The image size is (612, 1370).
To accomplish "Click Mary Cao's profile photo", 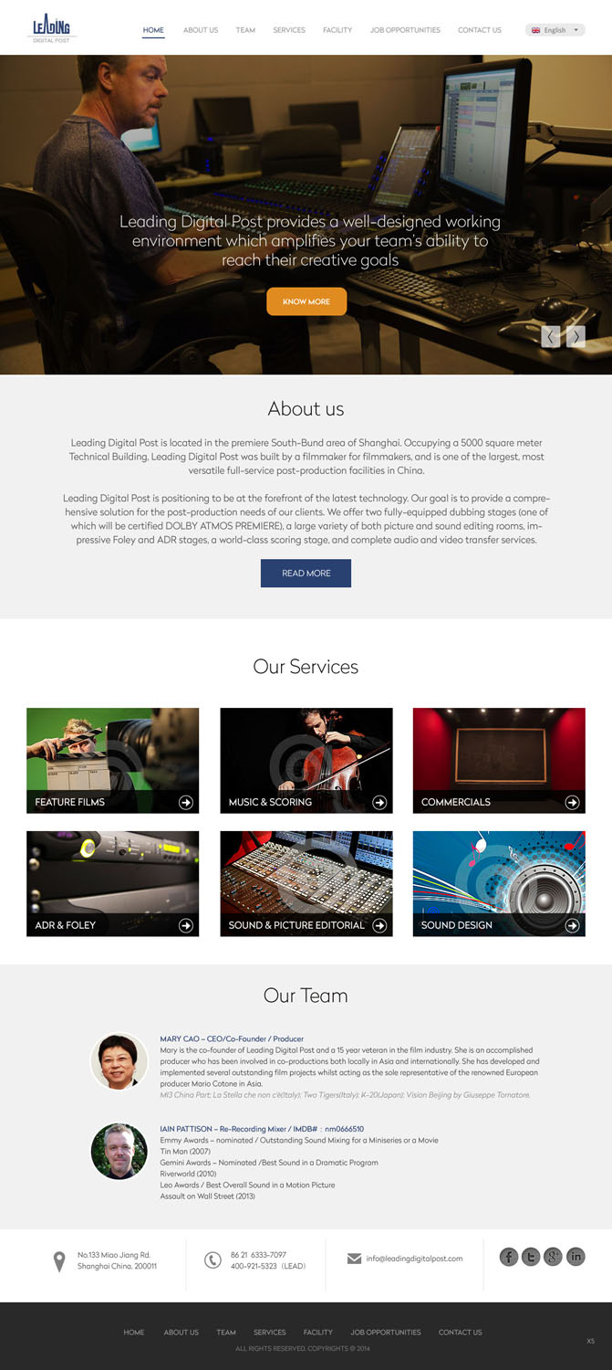I will [x=119, y=1061].
